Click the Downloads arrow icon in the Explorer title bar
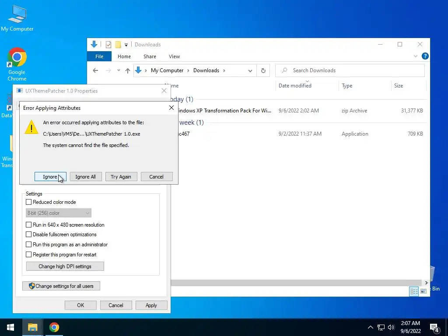This screenshot has height=336, width=448. click(94, 44)
